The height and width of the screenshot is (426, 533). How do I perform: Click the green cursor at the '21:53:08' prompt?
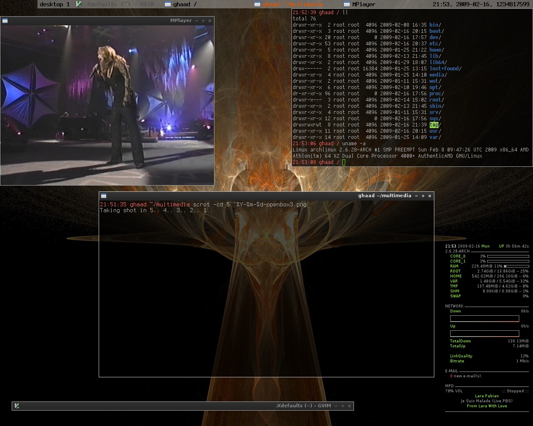click(344, 162)
